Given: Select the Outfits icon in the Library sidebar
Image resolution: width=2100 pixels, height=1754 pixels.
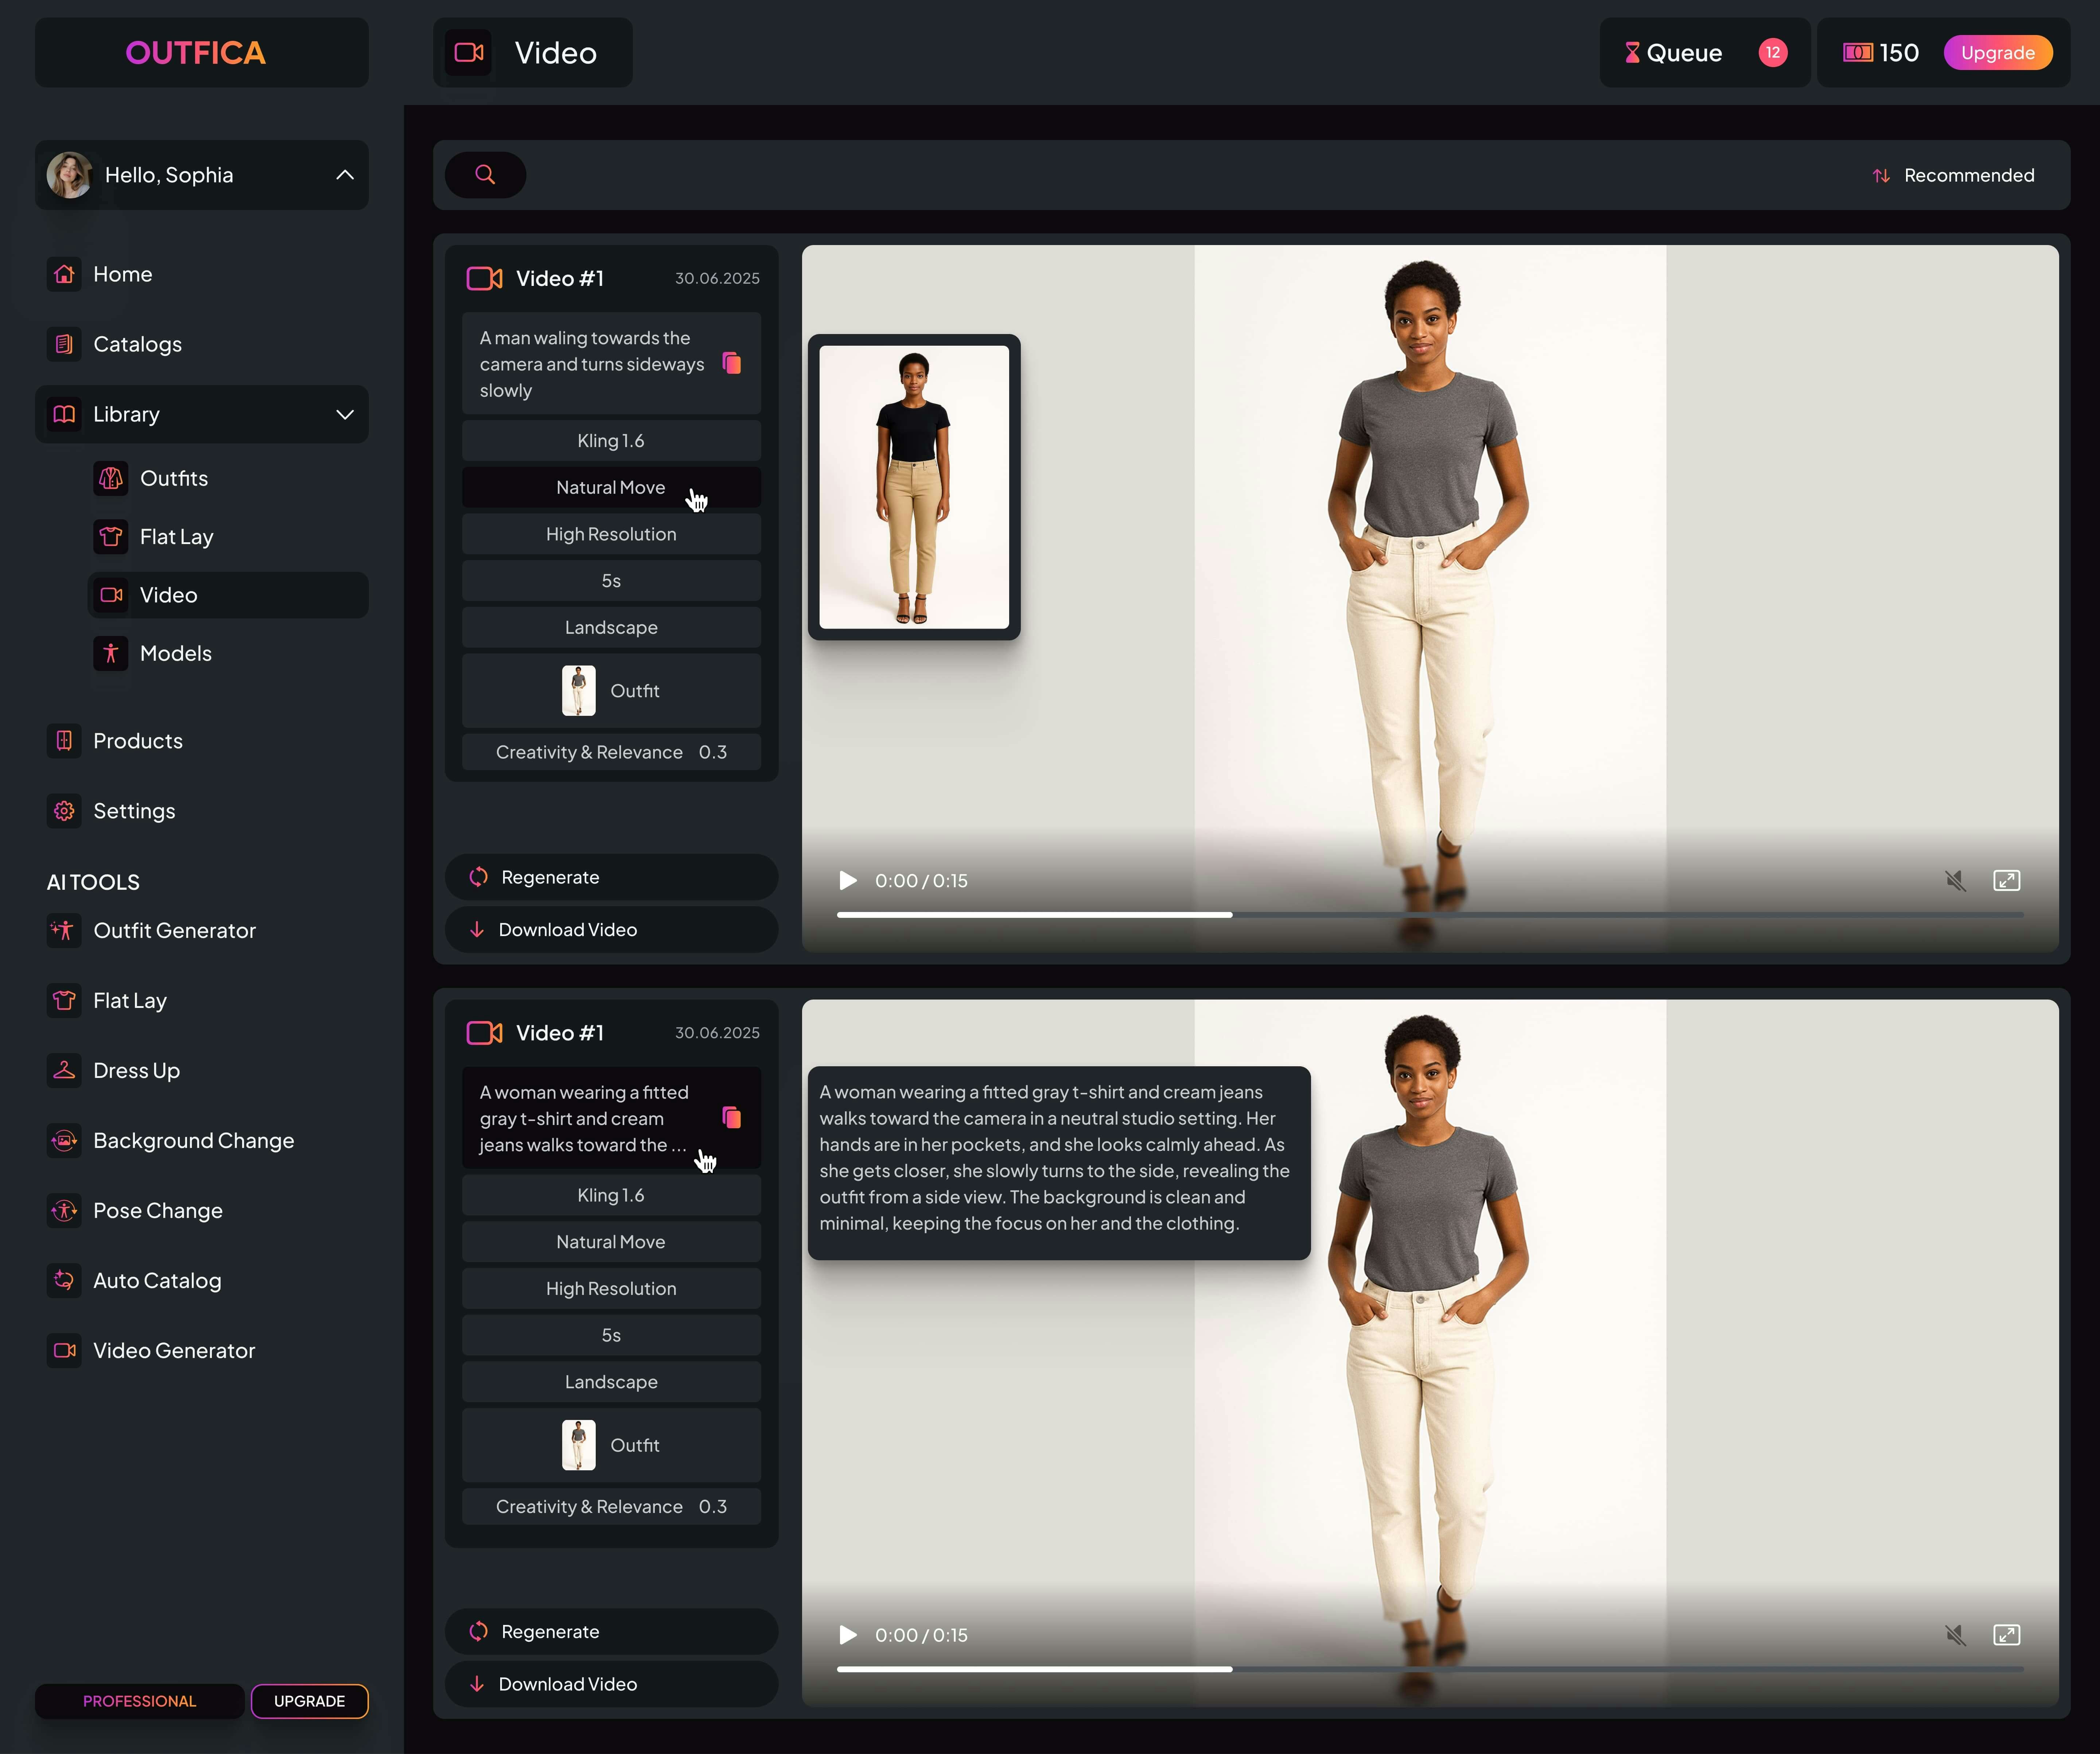Looking at the screenshot, I should pyautogui.click(x=110, y=478).
